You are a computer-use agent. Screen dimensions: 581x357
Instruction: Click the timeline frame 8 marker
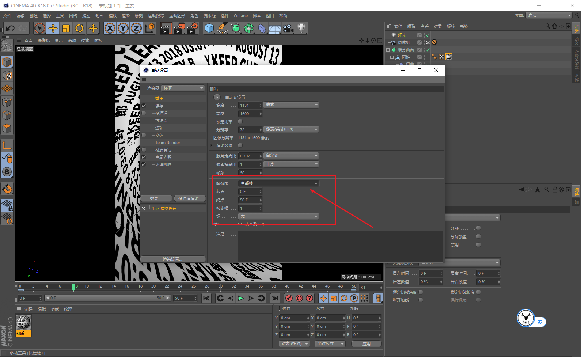click(73, 287)
